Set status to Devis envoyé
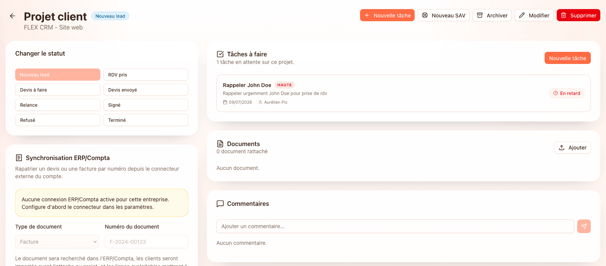606x266 pixels. click(146, 90)
